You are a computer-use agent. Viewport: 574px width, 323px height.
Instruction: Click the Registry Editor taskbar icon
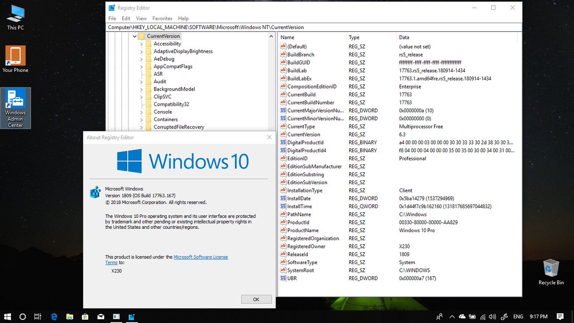point(131,317)
